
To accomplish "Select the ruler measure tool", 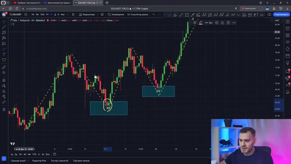I will tap(4, 67).
